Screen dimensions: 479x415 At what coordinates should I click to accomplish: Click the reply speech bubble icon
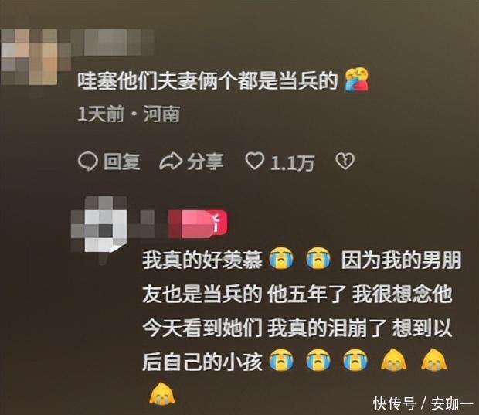click(x=88, y=162)
